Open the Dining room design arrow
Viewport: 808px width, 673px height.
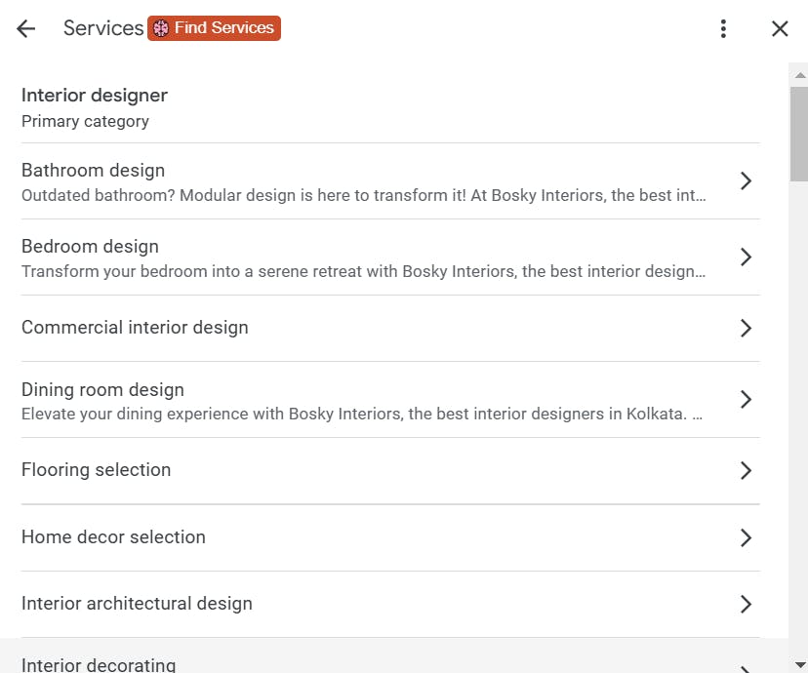[x=746, y=399]
